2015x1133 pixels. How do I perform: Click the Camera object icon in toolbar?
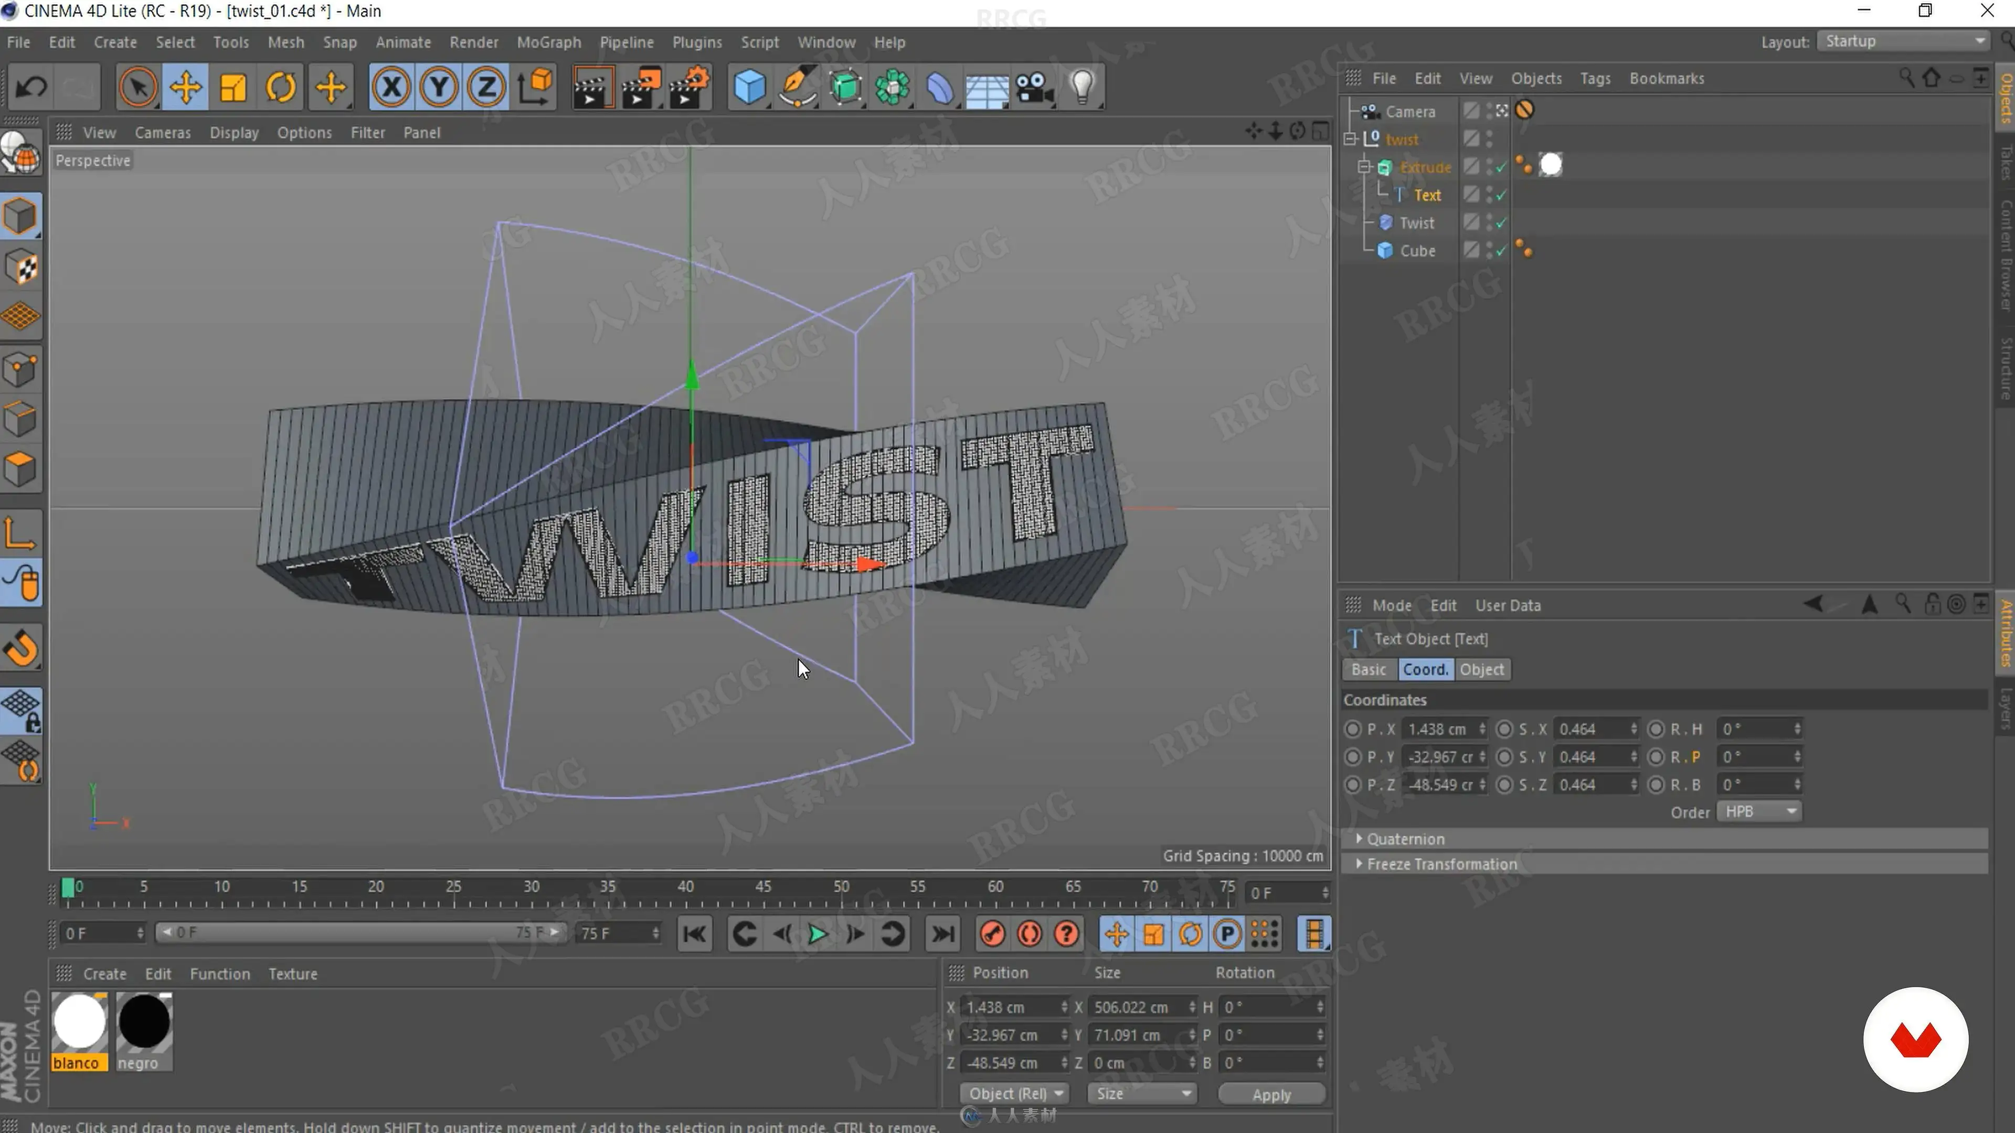1034,87
